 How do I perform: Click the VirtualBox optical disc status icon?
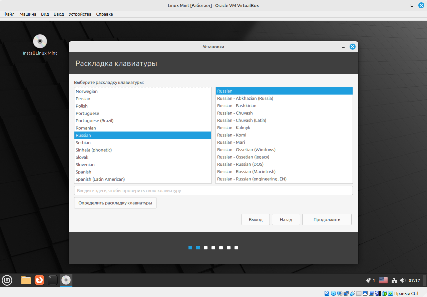click(333, 293)
